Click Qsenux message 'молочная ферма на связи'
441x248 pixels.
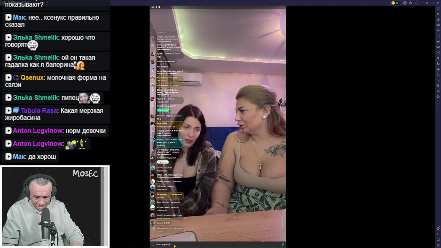(x=55, y=81)
